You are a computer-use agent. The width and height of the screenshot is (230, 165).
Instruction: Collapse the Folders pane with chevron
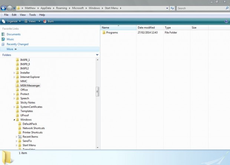pyautogui.click(x=97, y=55)
